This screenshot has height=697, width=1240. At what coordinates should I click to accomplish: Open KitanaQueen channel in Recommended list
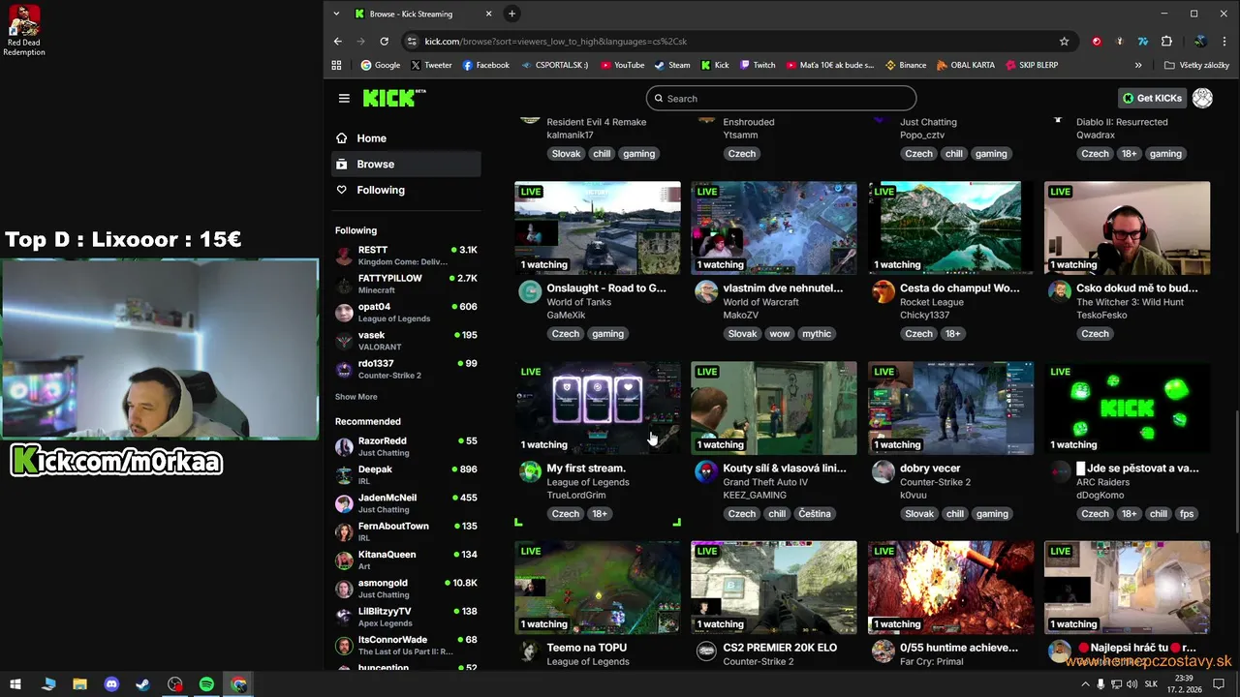tap(406, 560)
